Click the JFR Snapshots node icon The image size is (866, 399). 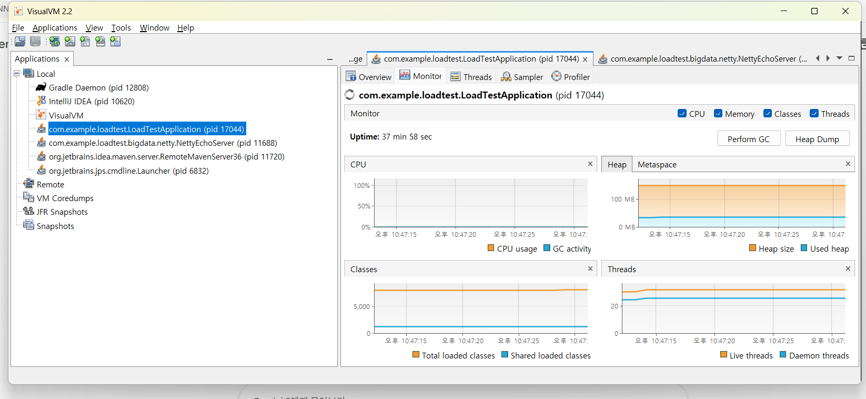coord(29,211)
